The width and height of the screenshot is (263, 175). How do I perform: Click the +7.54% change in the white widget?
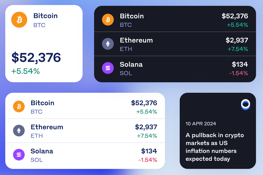click(x=147, y=136)
